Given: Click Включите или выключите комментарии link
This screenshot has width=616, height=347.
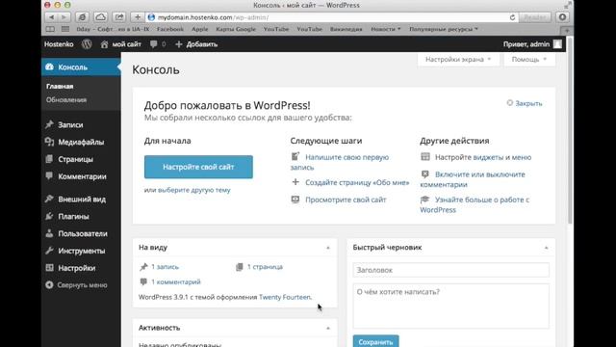Looking at the screenshot, I should (473, 179).
